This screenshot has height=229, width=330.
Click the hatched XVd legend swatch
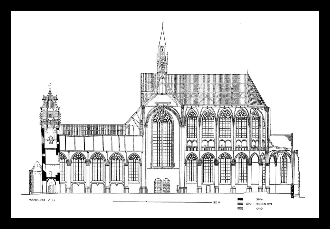[x=240, y=204]
